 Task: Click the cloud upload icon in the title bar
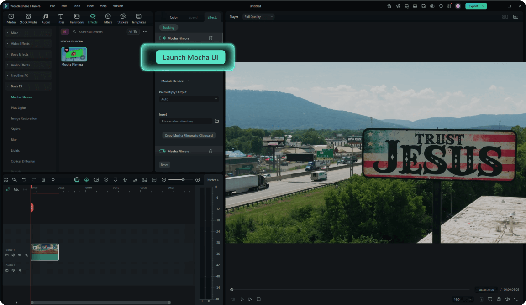click(x=432, y=6)
